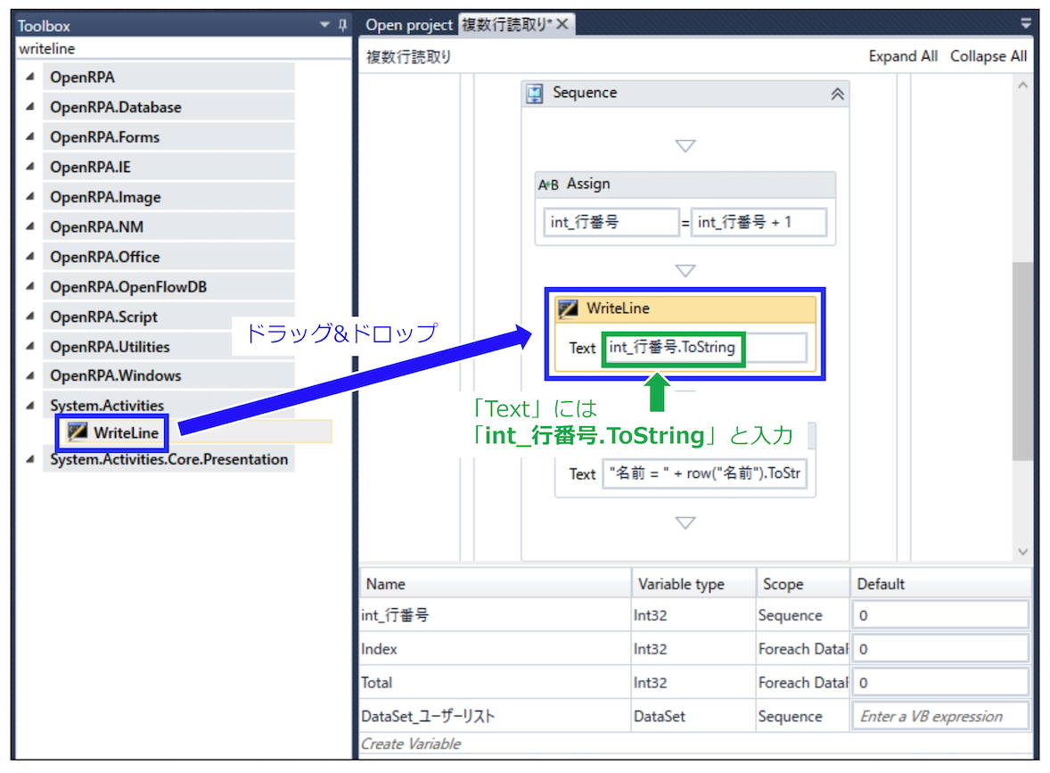Open the document tabs dropdown arrow
Viewport: 1050px width, 773px height.
point(1025,23)
